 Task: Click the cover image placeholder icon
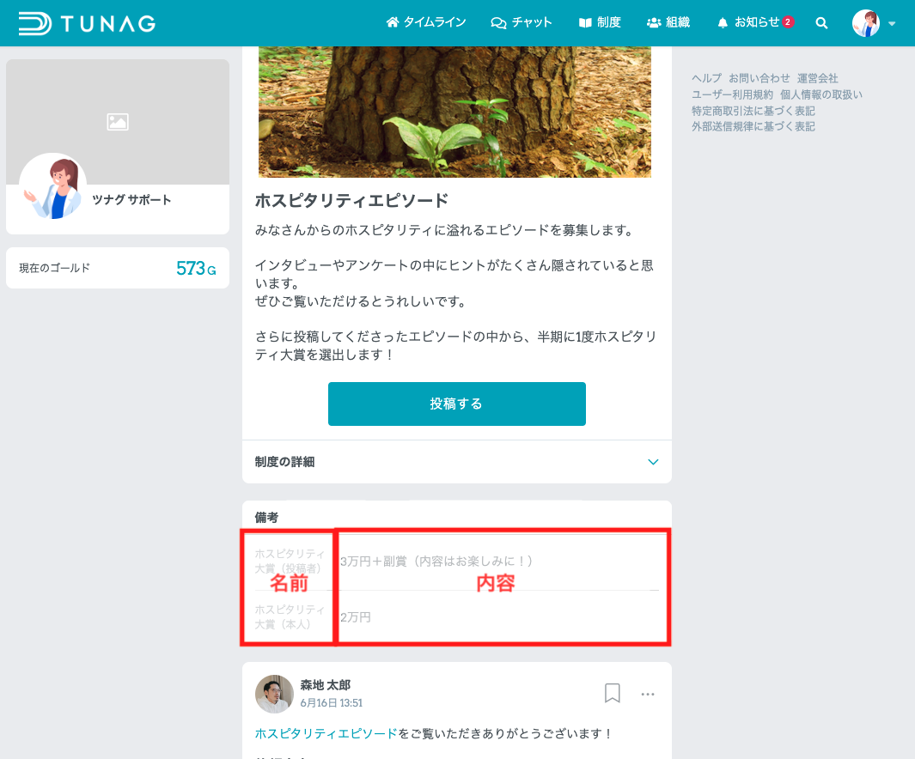[x=118, y=122]
